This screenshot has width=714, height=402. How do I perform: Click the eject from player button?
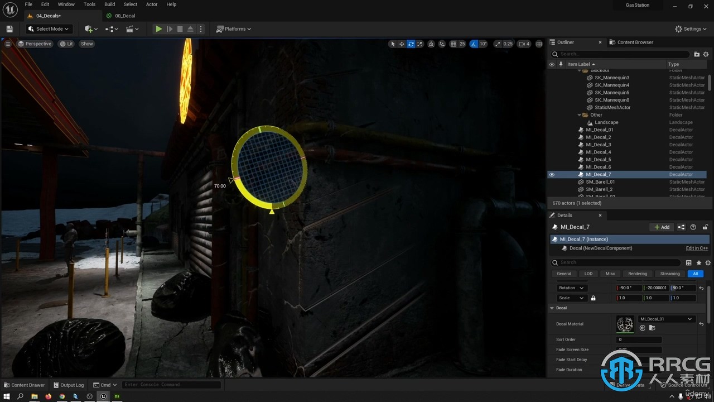tap(190, 29)
